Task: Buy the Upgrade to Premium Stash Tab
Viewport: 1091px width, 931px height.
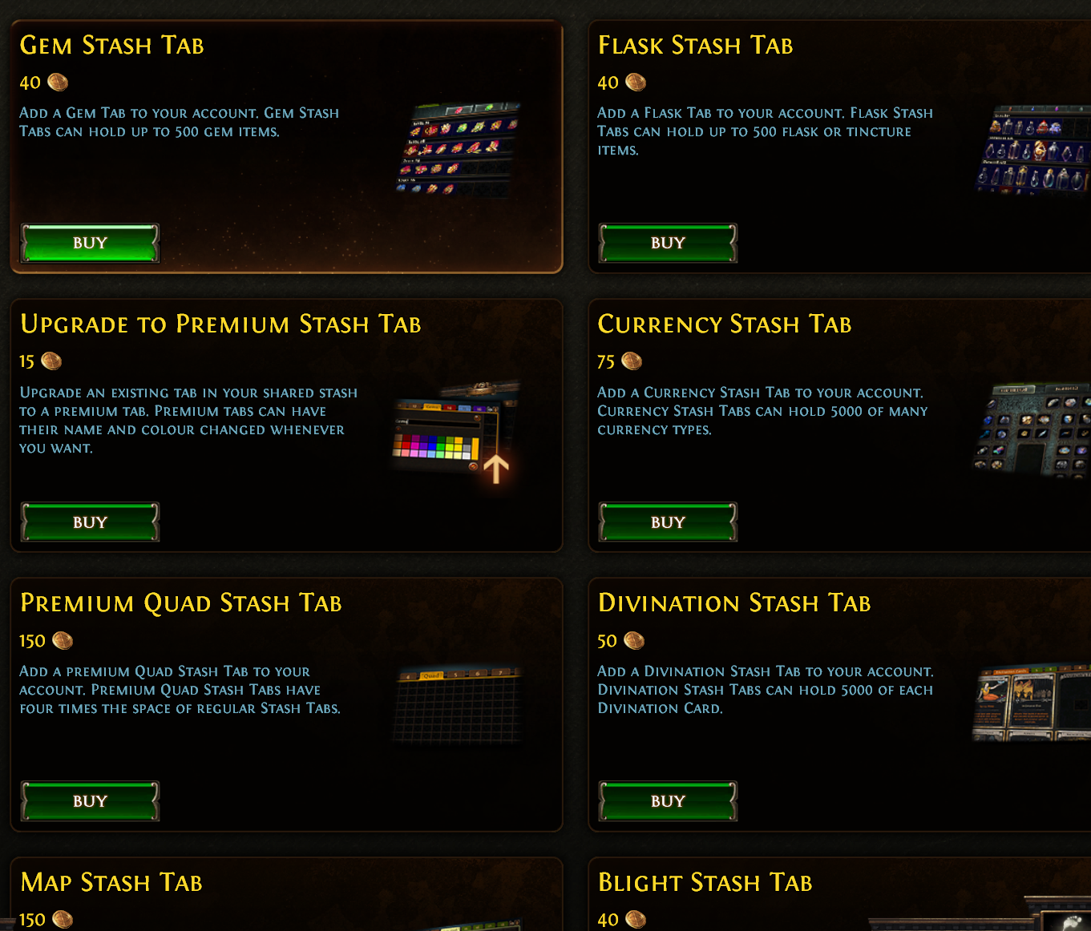Action: coord(90,522)
